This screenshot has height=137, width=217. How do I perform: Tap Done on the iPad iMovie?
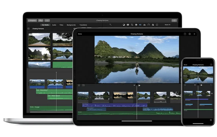click(x=80, y=34)
